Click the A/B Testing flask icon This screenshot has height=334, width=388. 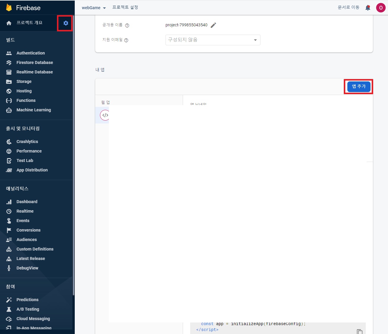pyautogui.click(x=9, y=309)
